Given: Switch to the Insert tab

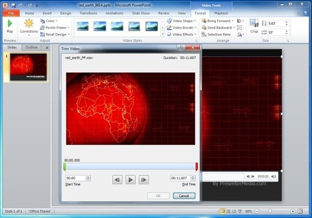Looking at the screenshot, I should tap(47, 13).
